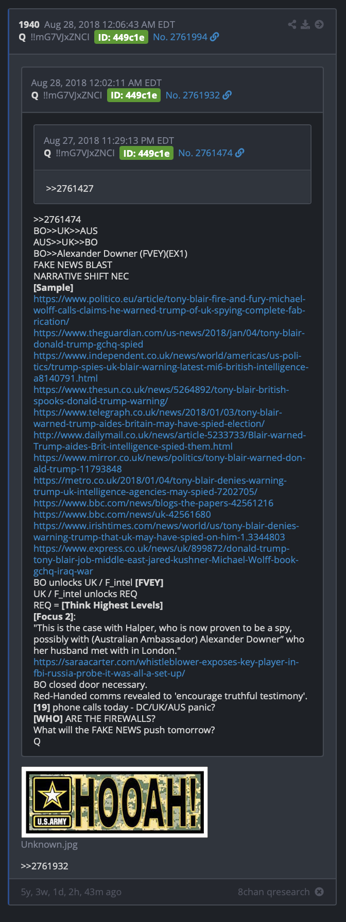This screenshot has width=346, height=922.
Task: Click the circled X icon next to qresearch
Action: [x=319, y=892]
